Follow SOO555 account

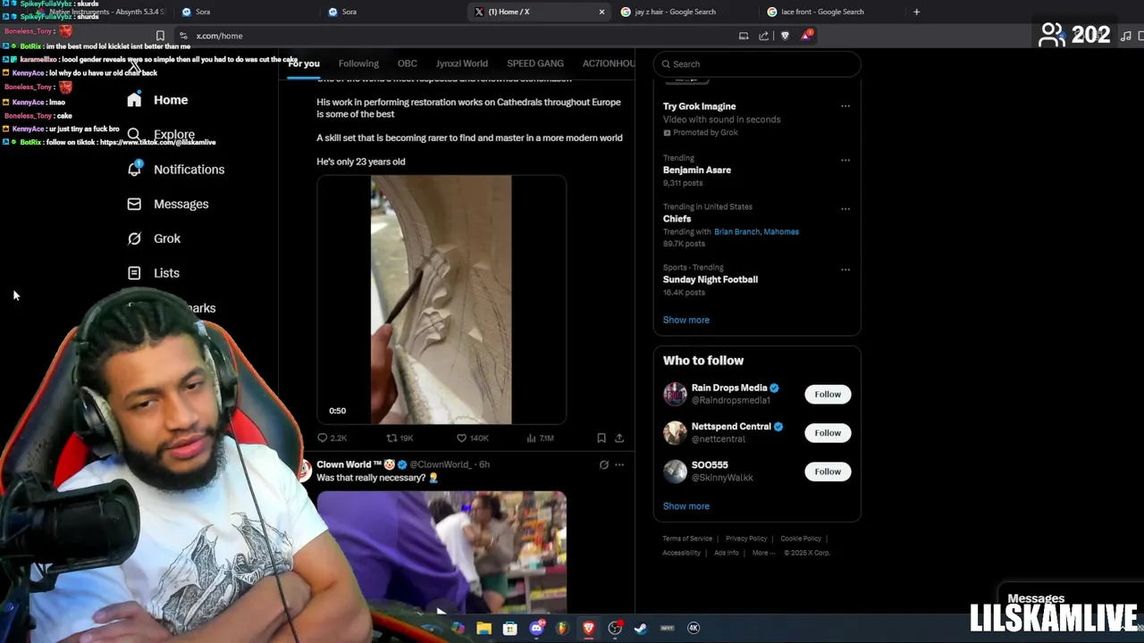point(828,472)
